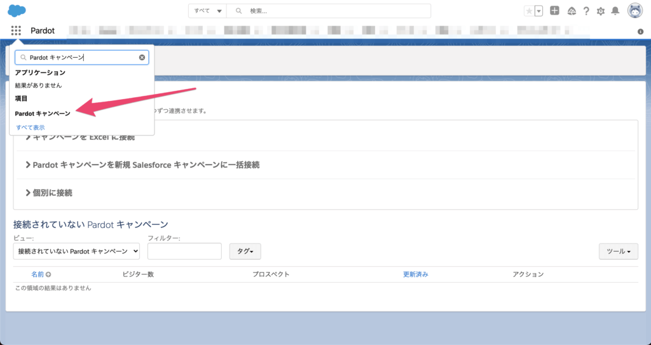This screenshot has width=651, height=345.
Task: Click the この領域の結果はありません message
Action: 53,288
